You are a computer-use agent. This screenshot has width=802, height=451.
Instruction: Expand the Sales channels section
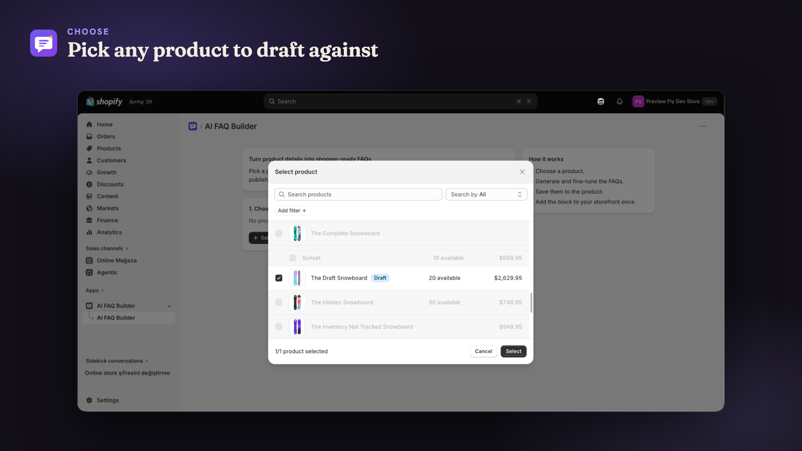point(107,249)
